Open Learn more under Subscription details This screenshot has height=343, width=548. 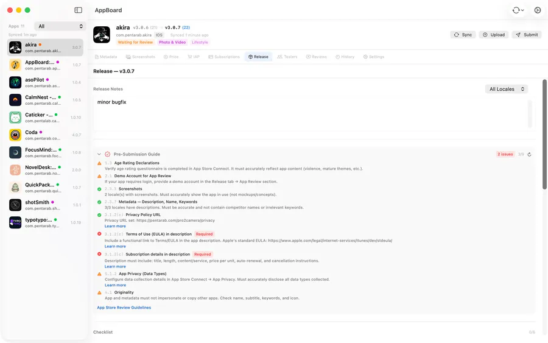click(115, 266)
